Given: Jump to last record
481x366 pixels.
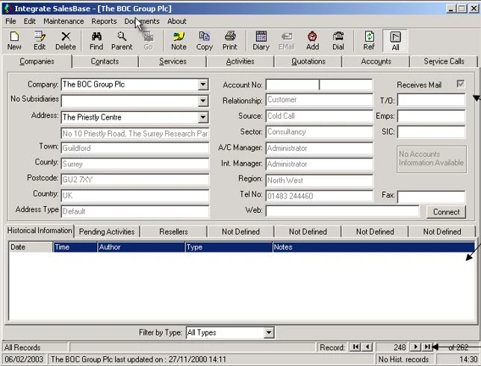Looking at the screenshot, I should [x=426, y=347].
